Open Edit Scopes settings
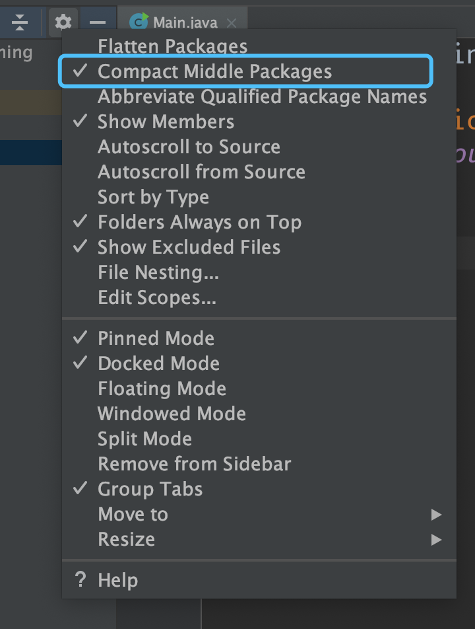Image resolution: width=475 pixels, height=629 pixels. (x=156, y=297)
